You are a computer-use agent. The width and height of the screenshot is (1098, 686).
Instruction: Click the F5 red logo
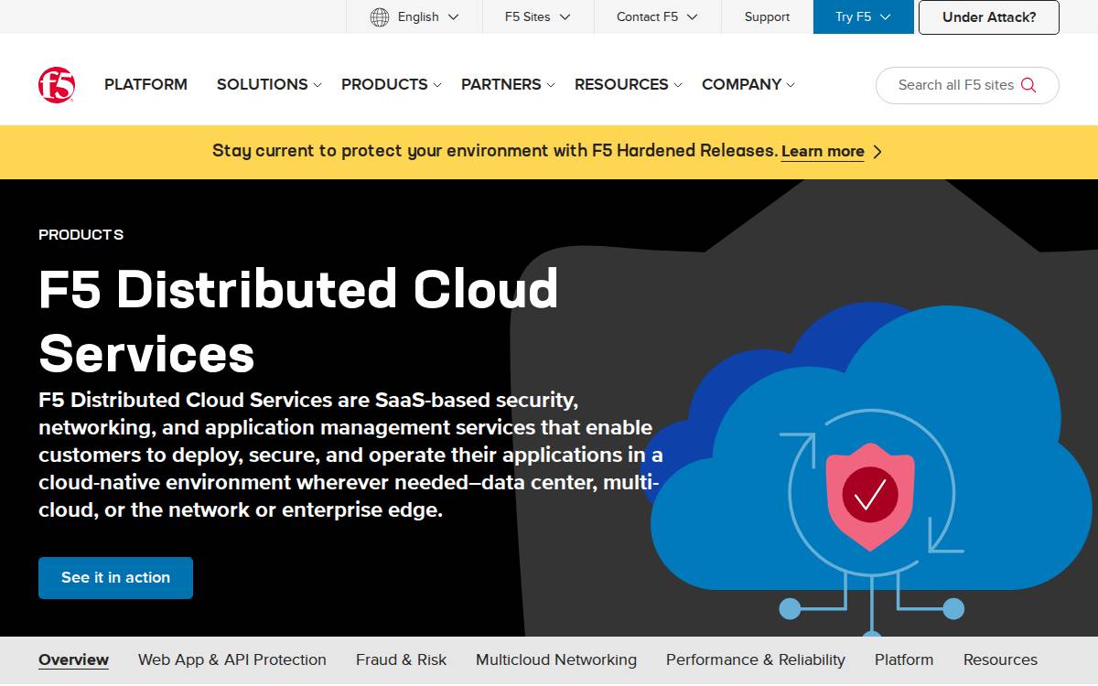pyautogui.click(x=57, y=85)
